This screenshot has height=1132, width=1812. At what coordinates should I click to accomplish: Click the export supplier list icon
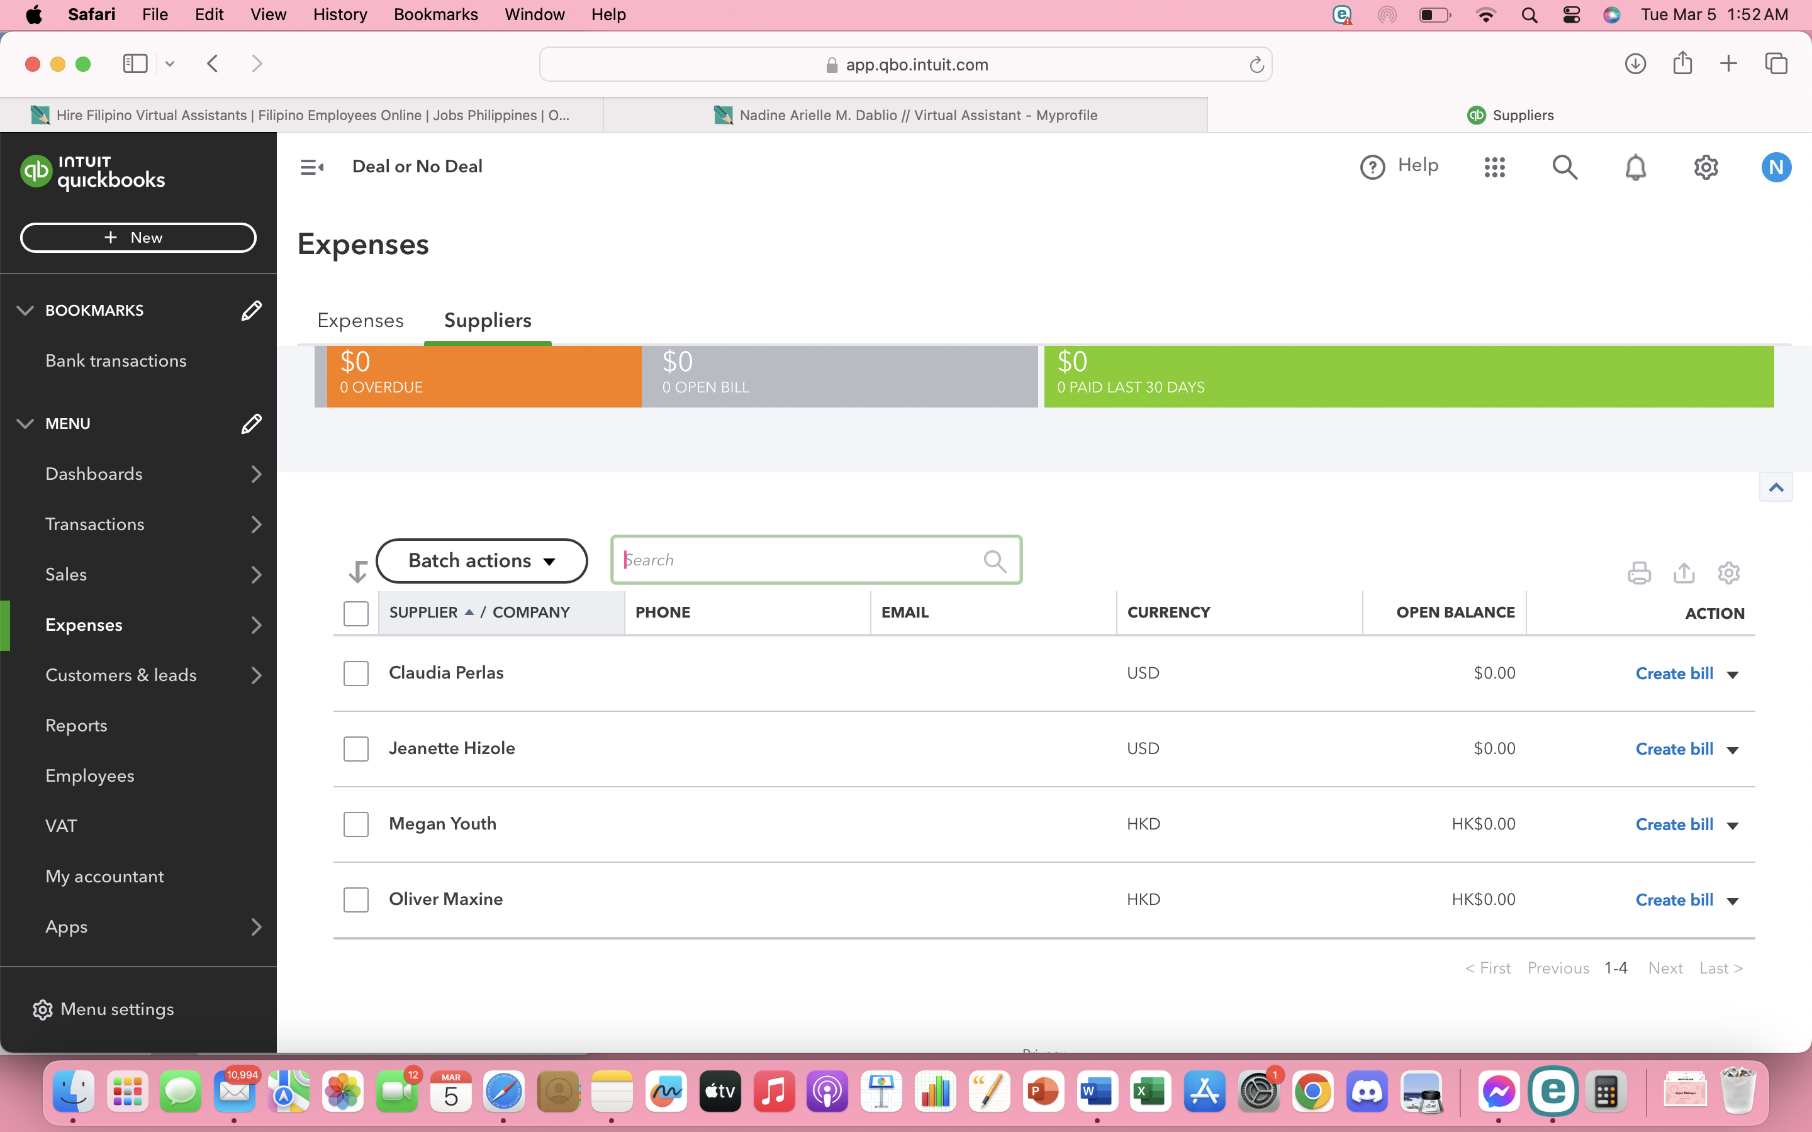pos(1684,573)
